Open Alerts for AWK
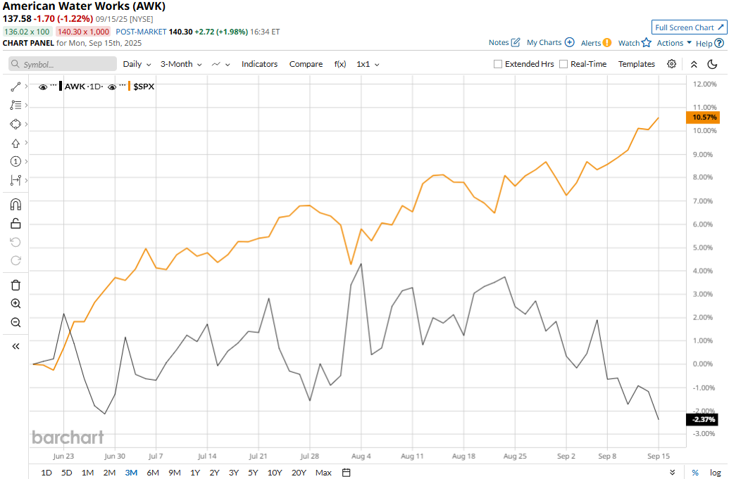The height and width of the screenshot is (479, 729). [x=596, y=43]
